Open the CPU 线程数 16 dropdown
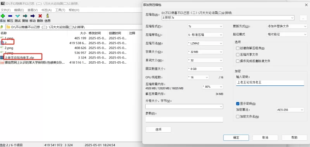 [x=198, y=77]
